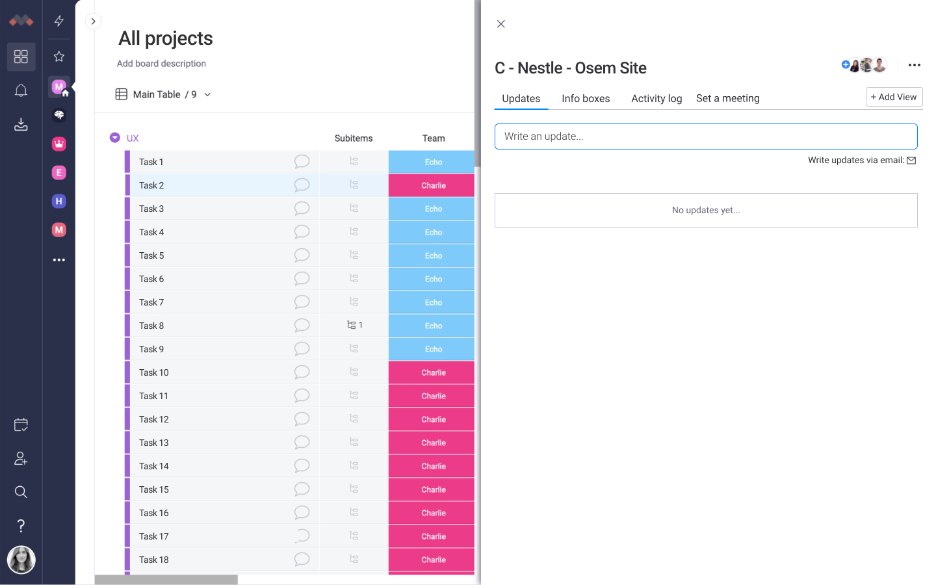Open the inbox download icon
The height and width of the screenshot is (585, 936).
[x=21, y=124]
